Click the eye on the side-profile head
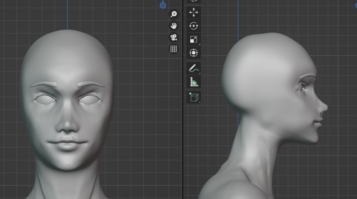 [302, 87]
